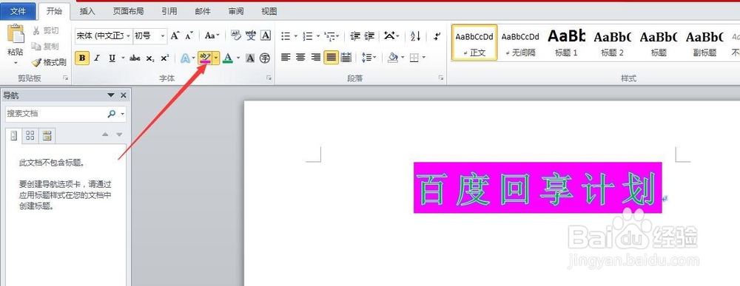This screenshot has width=740, height=286.
Task: Set align text right
Action: tap(316, 58)
